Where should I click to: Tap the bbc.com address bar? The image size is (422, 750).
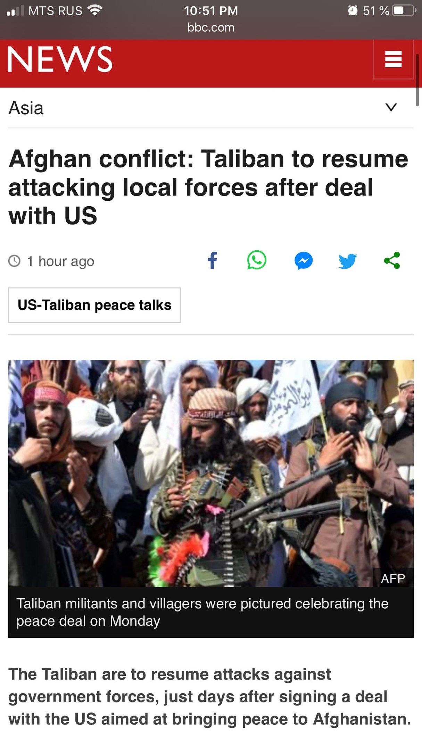pos(211,27)
